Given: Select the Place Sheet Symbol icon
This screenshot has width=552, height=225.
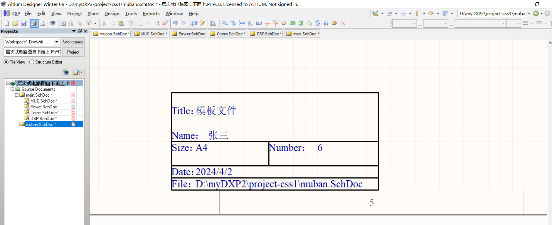Looking at the screenshot, I should [x=292, y=23].
